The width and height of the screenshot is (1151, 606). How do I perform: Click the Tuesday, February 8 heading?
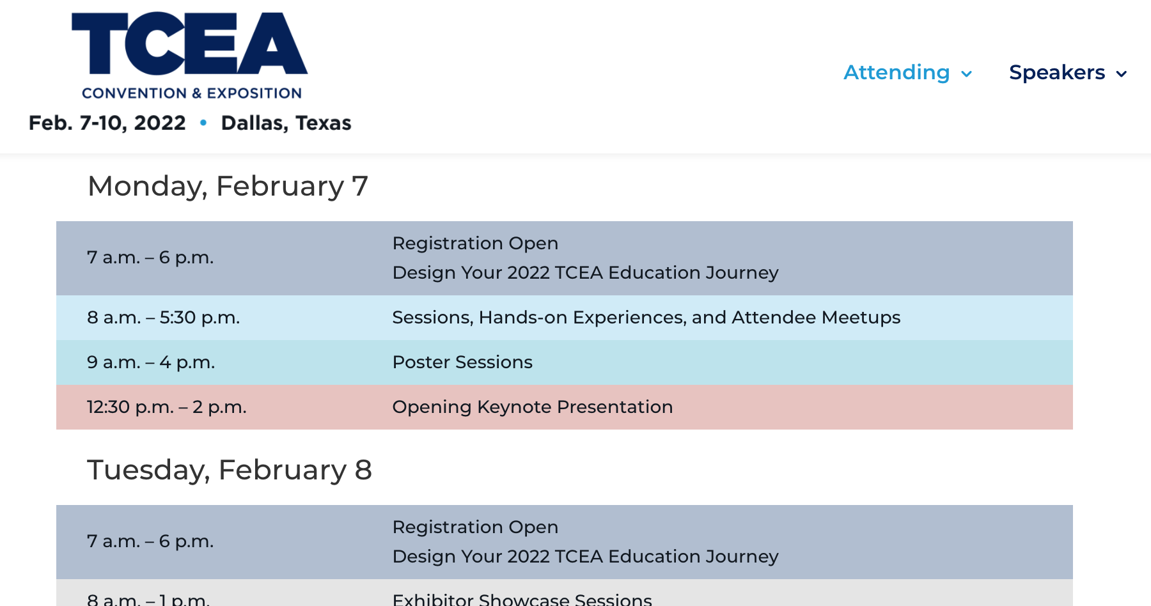point(230,470)
